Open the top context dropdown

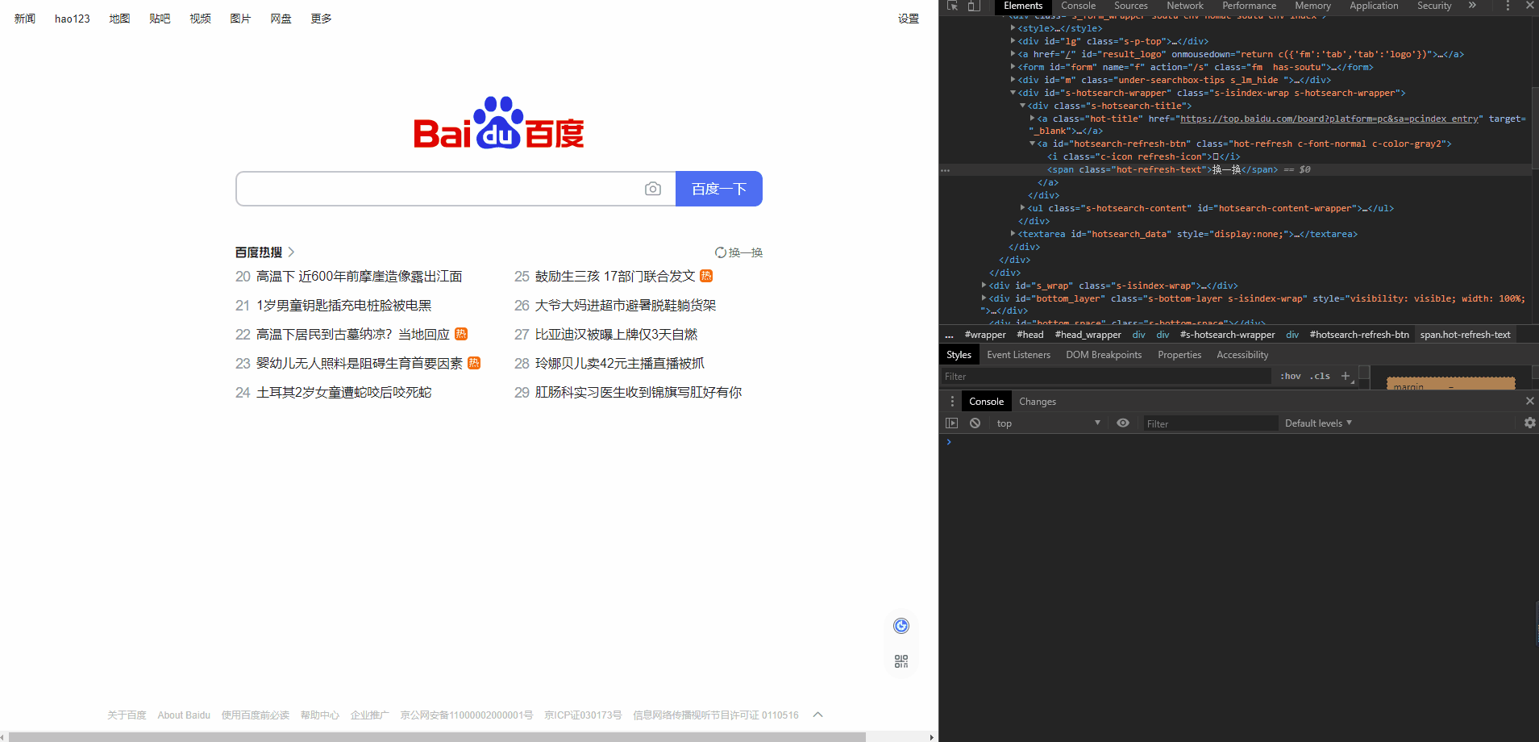[1048, 423]
